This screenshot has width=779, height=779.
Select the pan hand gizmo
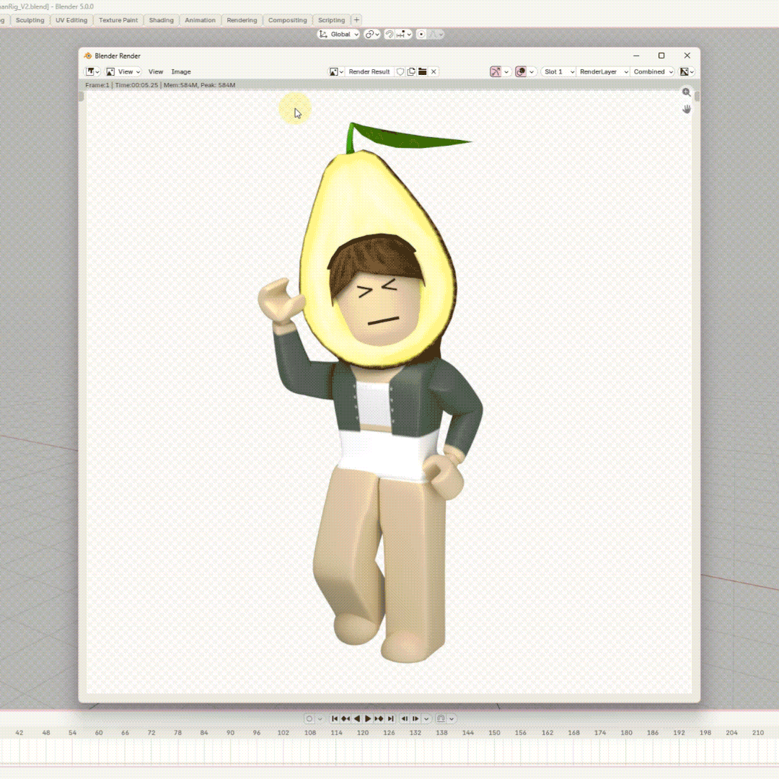pyautogui.click(x=686, y=109)
